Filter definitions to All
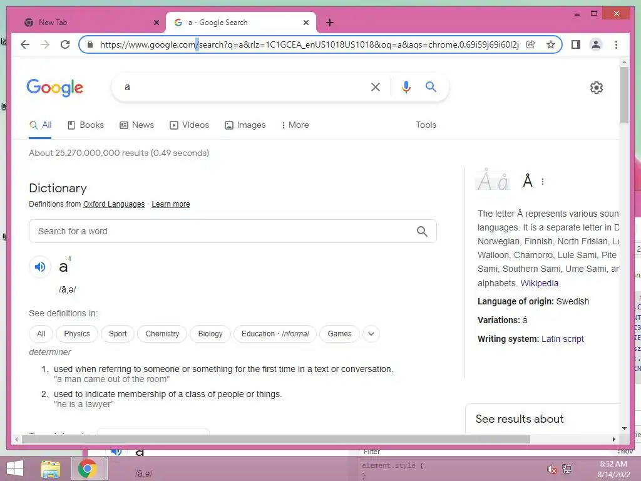Viewport: 641px width, 481px height. 41,334
